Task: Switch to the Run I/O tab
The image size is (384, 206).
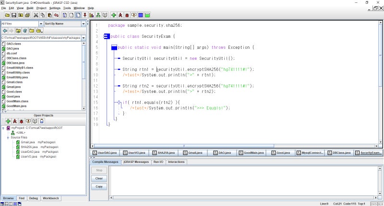Action: [158, 162]
